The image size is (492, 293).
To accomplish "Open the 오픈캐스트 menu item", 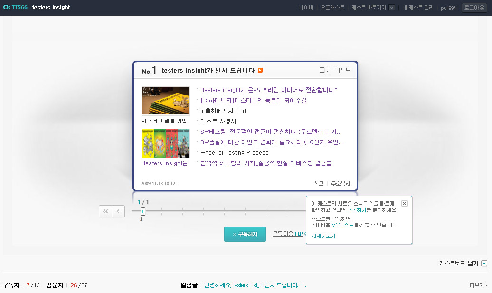I will tap(332, 8).
